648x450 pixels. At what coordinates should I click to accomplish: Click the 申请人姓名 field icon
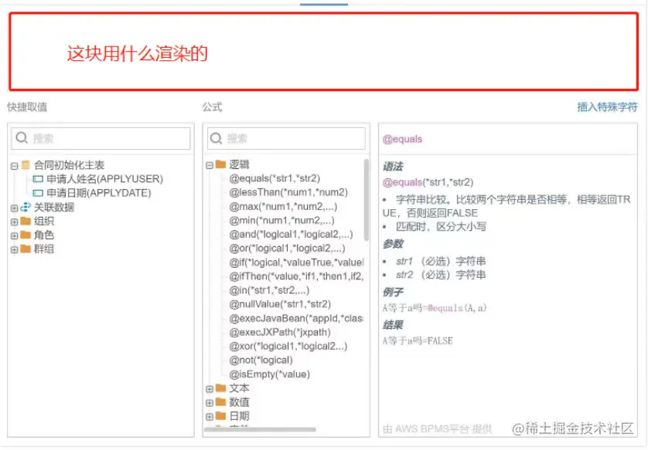[x=38, y=179]
